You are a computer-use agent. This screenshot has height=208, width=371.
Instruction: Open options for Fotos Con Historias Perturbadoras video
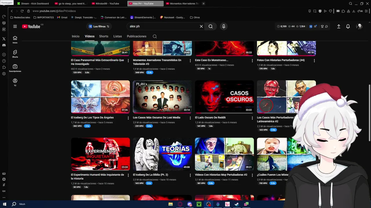point(314,61)
